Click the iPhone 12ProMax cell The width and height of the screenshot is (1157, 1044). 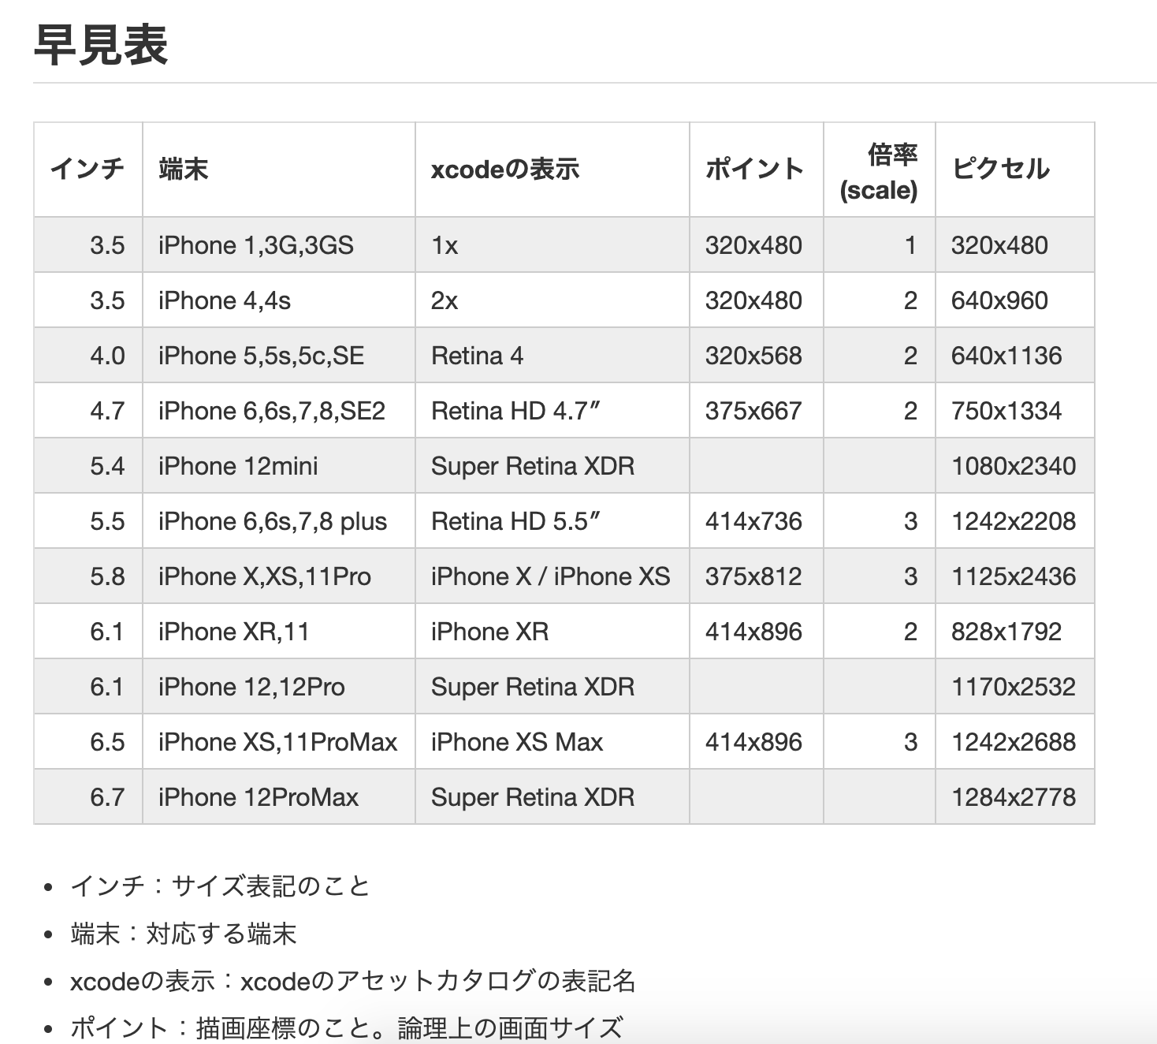[x=279, y=797]
